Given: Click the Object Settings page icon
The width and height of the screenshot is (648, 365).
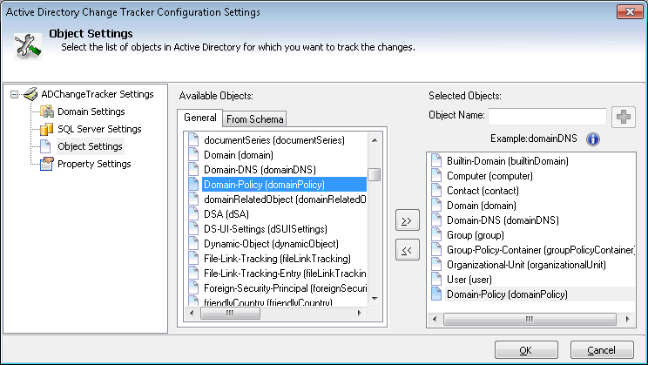Looking at the screenshot, I should point(45,146).
